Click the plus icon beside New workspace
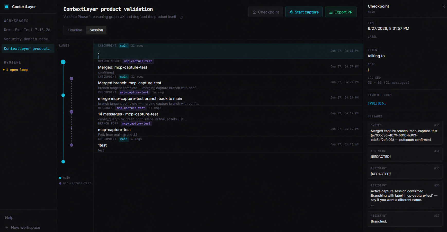447x232 pixels. click(7, 227)
